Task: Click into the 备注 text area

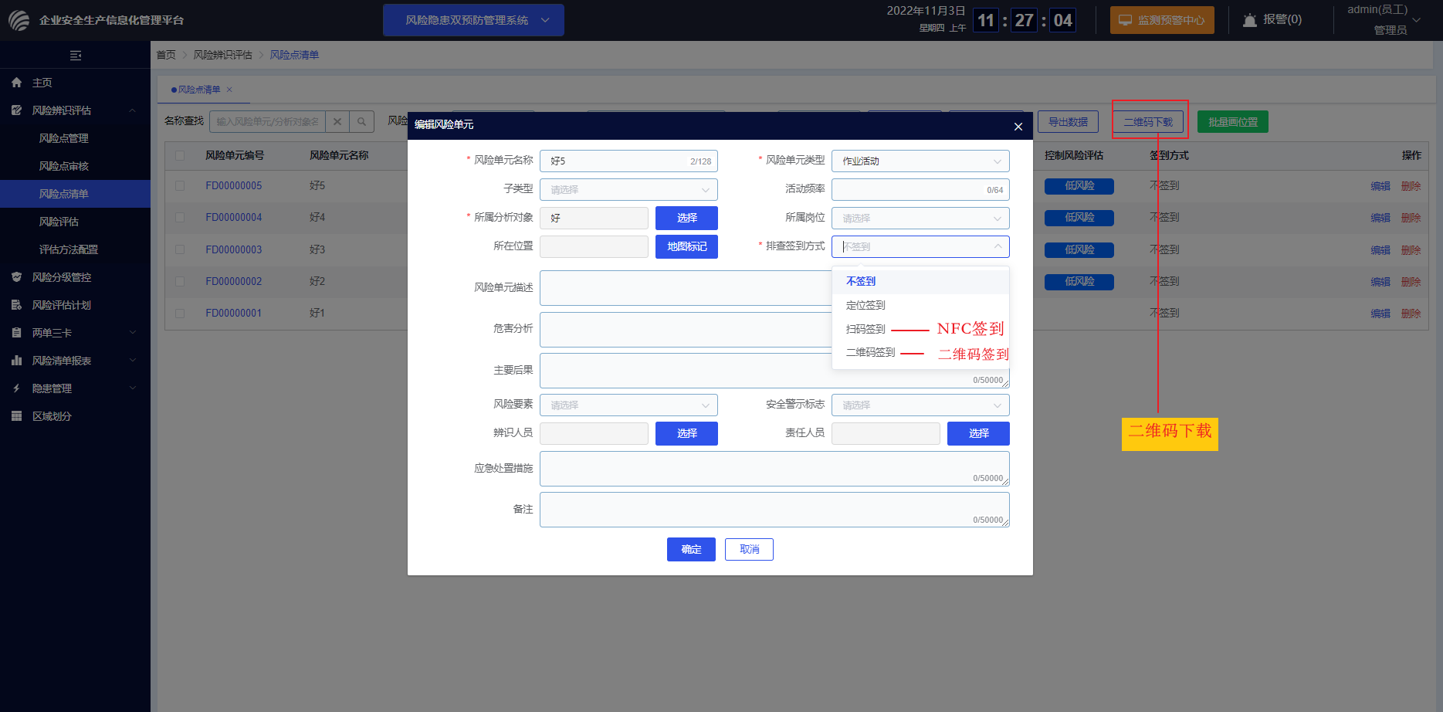Action: (774, 510)
